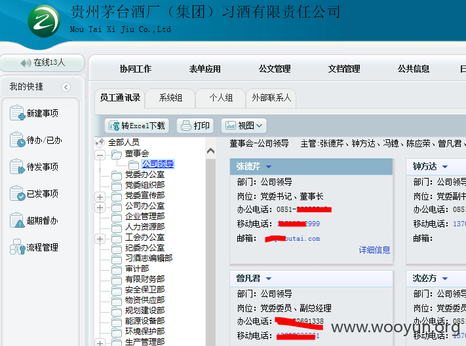
Task: Click the 待发事项 clipboard icon
Action: click(17, 167)
